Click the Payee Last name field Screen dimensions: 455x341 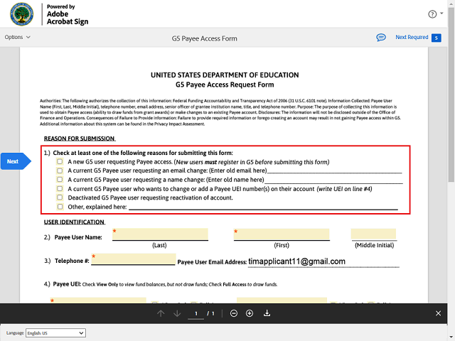(x=160, y=235)
